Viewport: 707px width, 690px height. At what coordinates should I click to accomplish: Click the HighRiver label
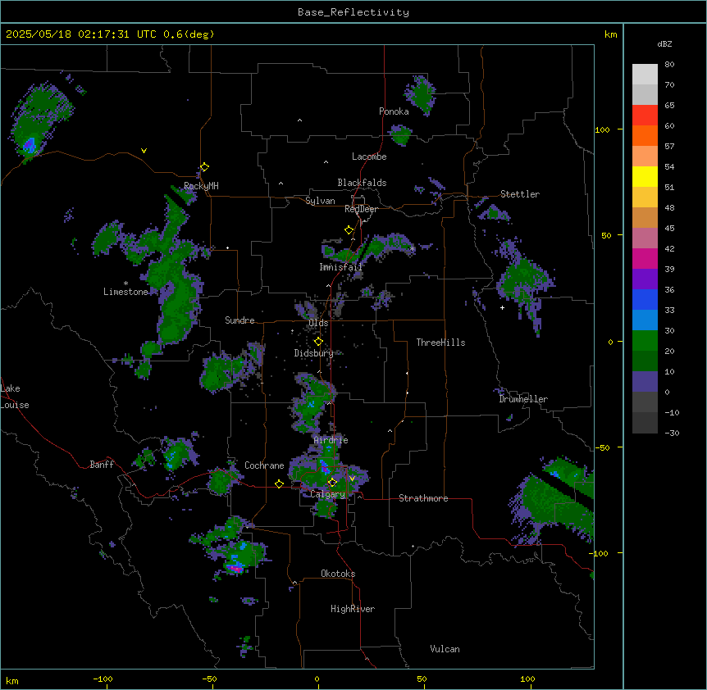[x=353, y=609]
